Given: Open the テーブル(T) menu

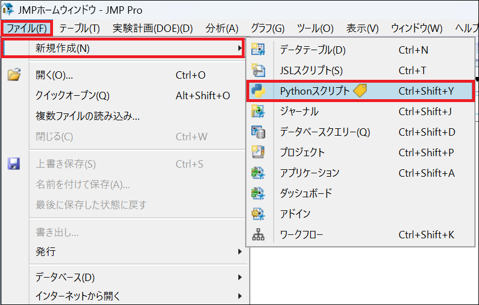Looking at the screenshot, I should 79,28.
